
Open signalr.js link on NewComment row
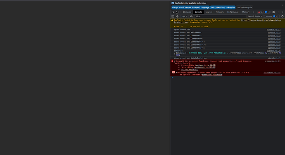tap(274, 33)
